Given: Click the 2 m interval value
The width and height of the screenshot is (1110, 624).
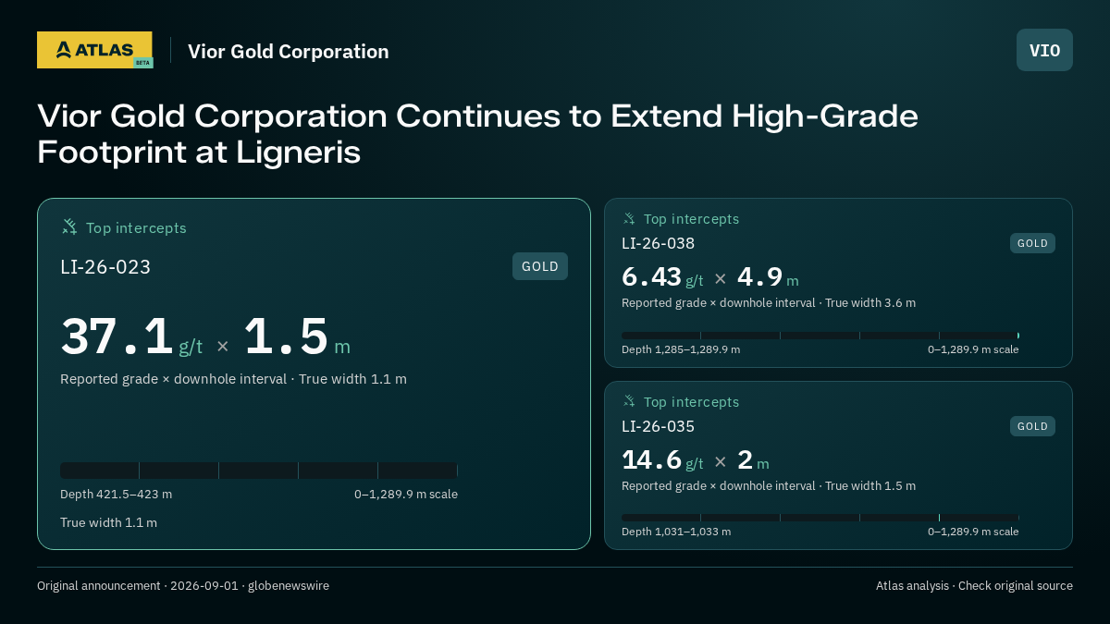Looking at the screenshot, I should tap(753, 460).
